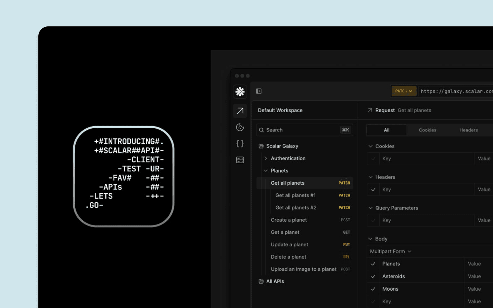The height and width of the screenshot is (308, 493).
Task: Focus the Search box
Action: coord(305,130)
